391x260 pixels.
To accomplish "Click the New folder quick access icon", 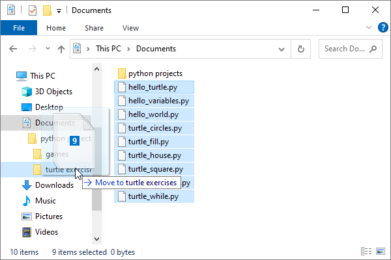I will pos(47,10).
